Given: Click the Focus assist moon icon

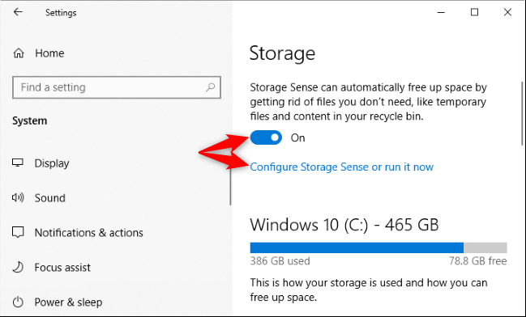Looking at the screenshot, I should 18,267.
